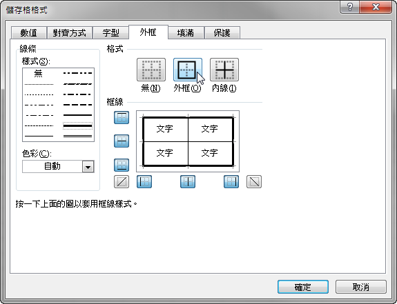Switch to the 字型 tab
397x304 pixels.
click(110, 33)
